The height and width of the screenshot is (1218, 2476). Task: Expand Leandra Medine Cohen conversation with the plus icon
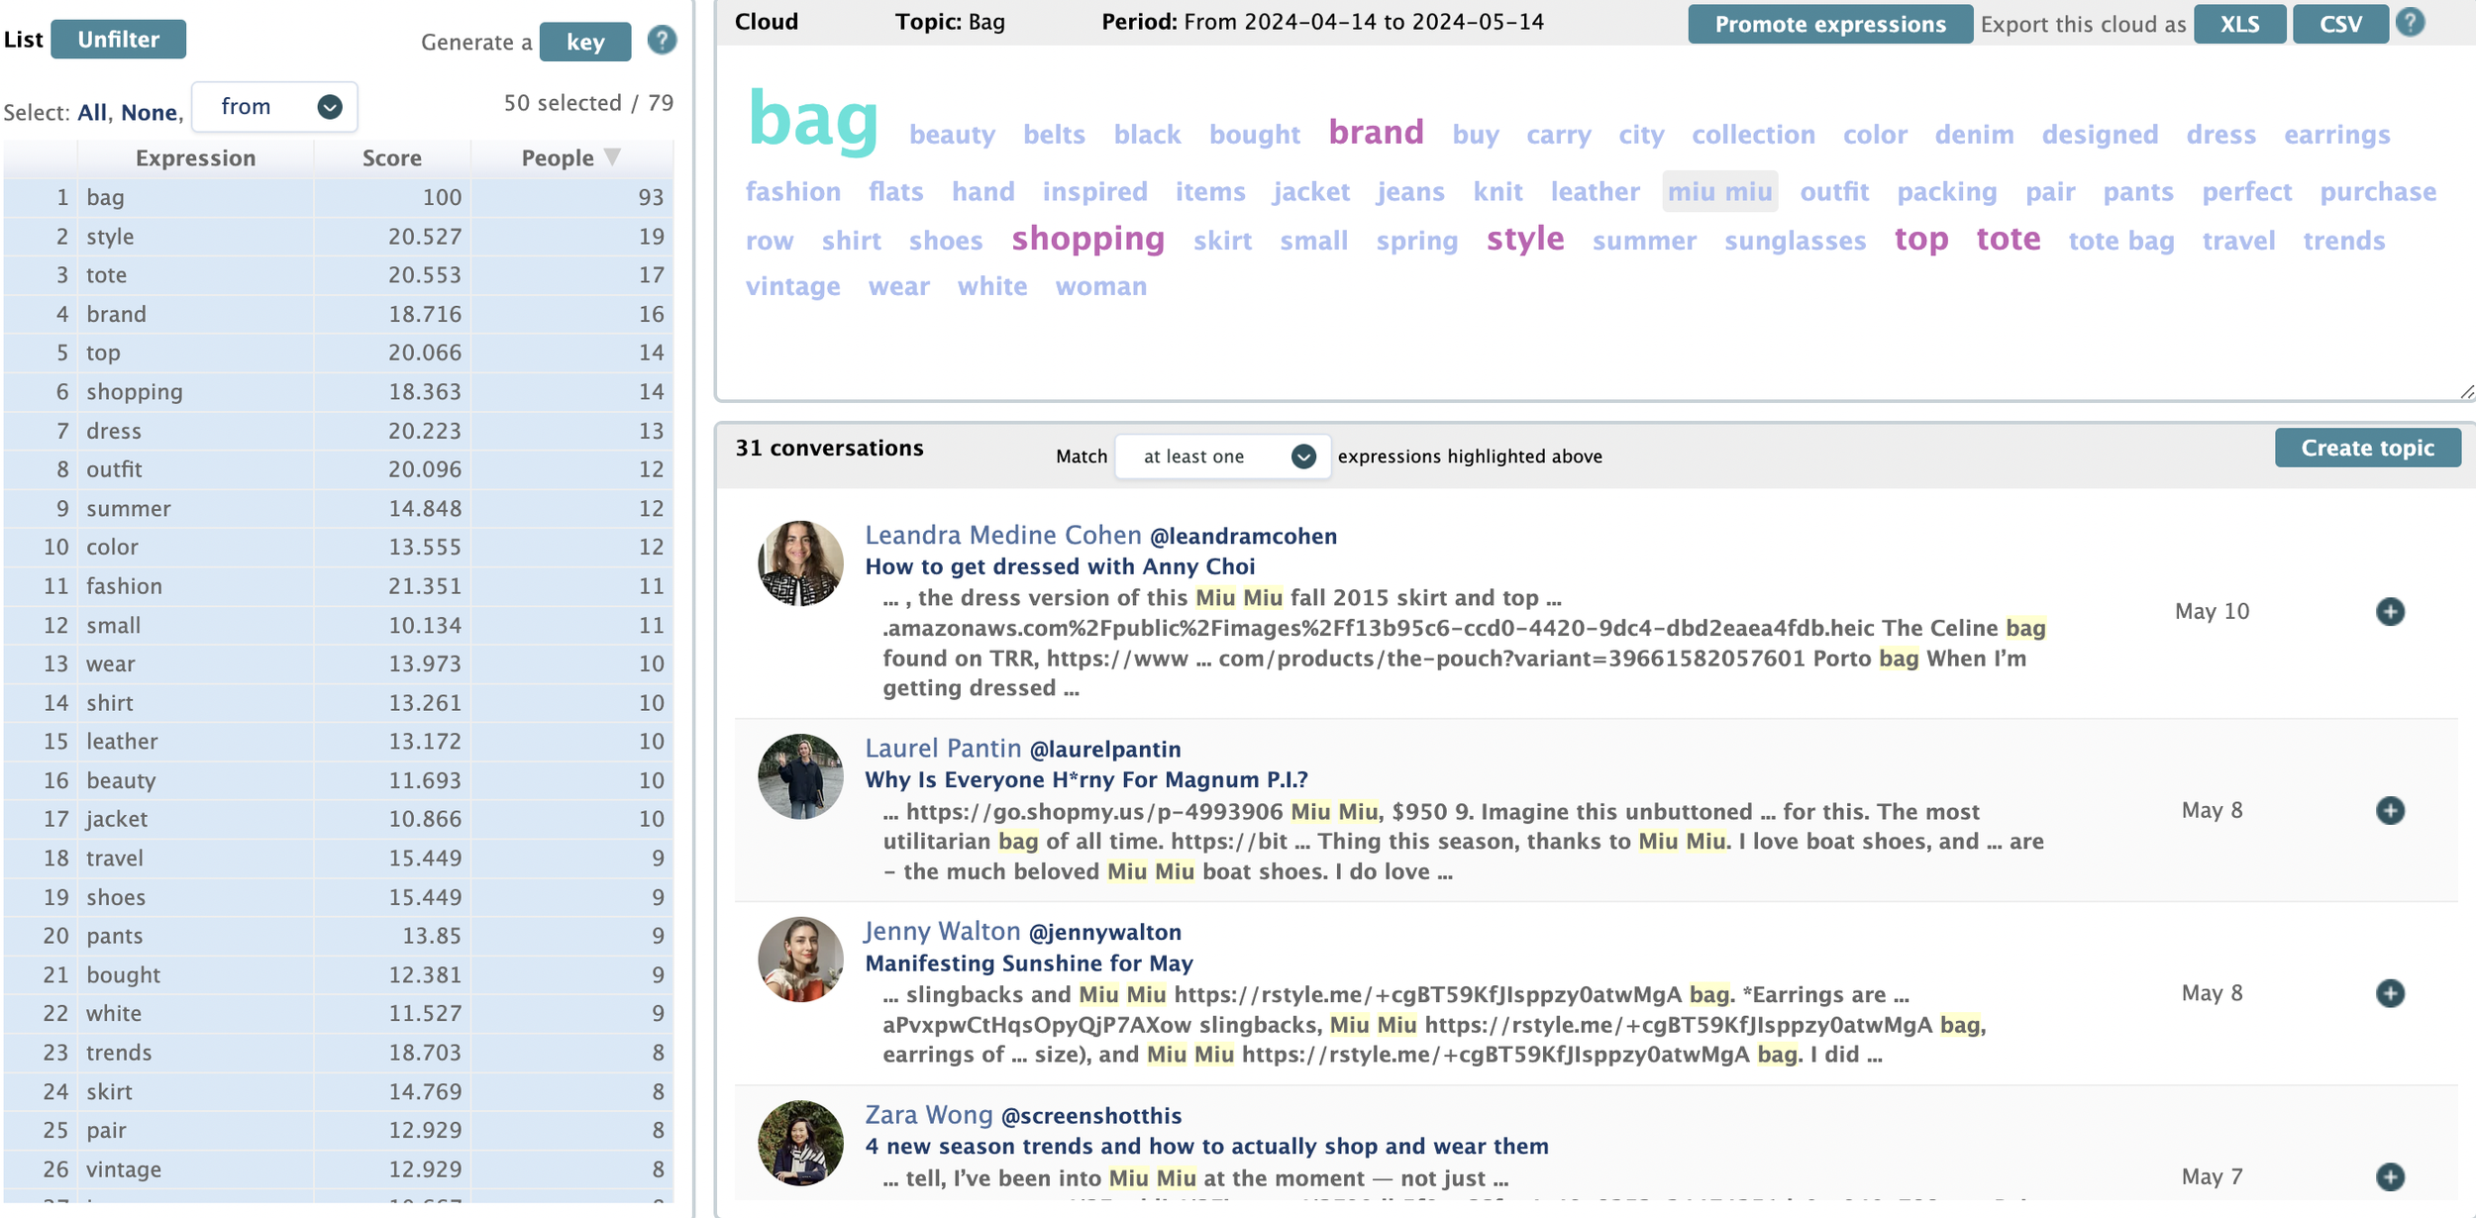tap(2390, 612)
